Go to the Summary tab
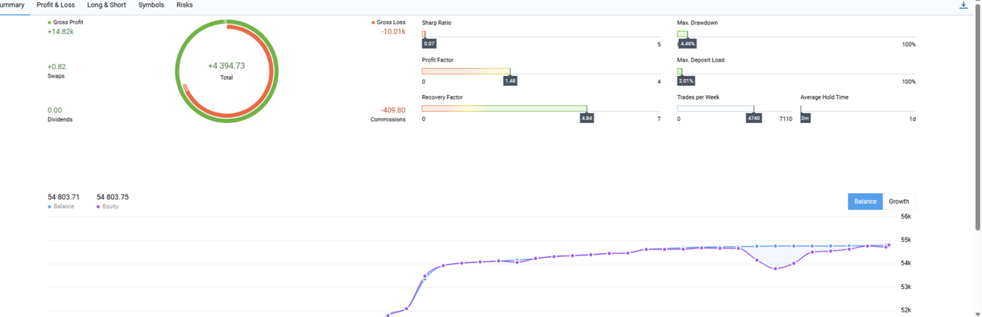 [x=11, y=5]
